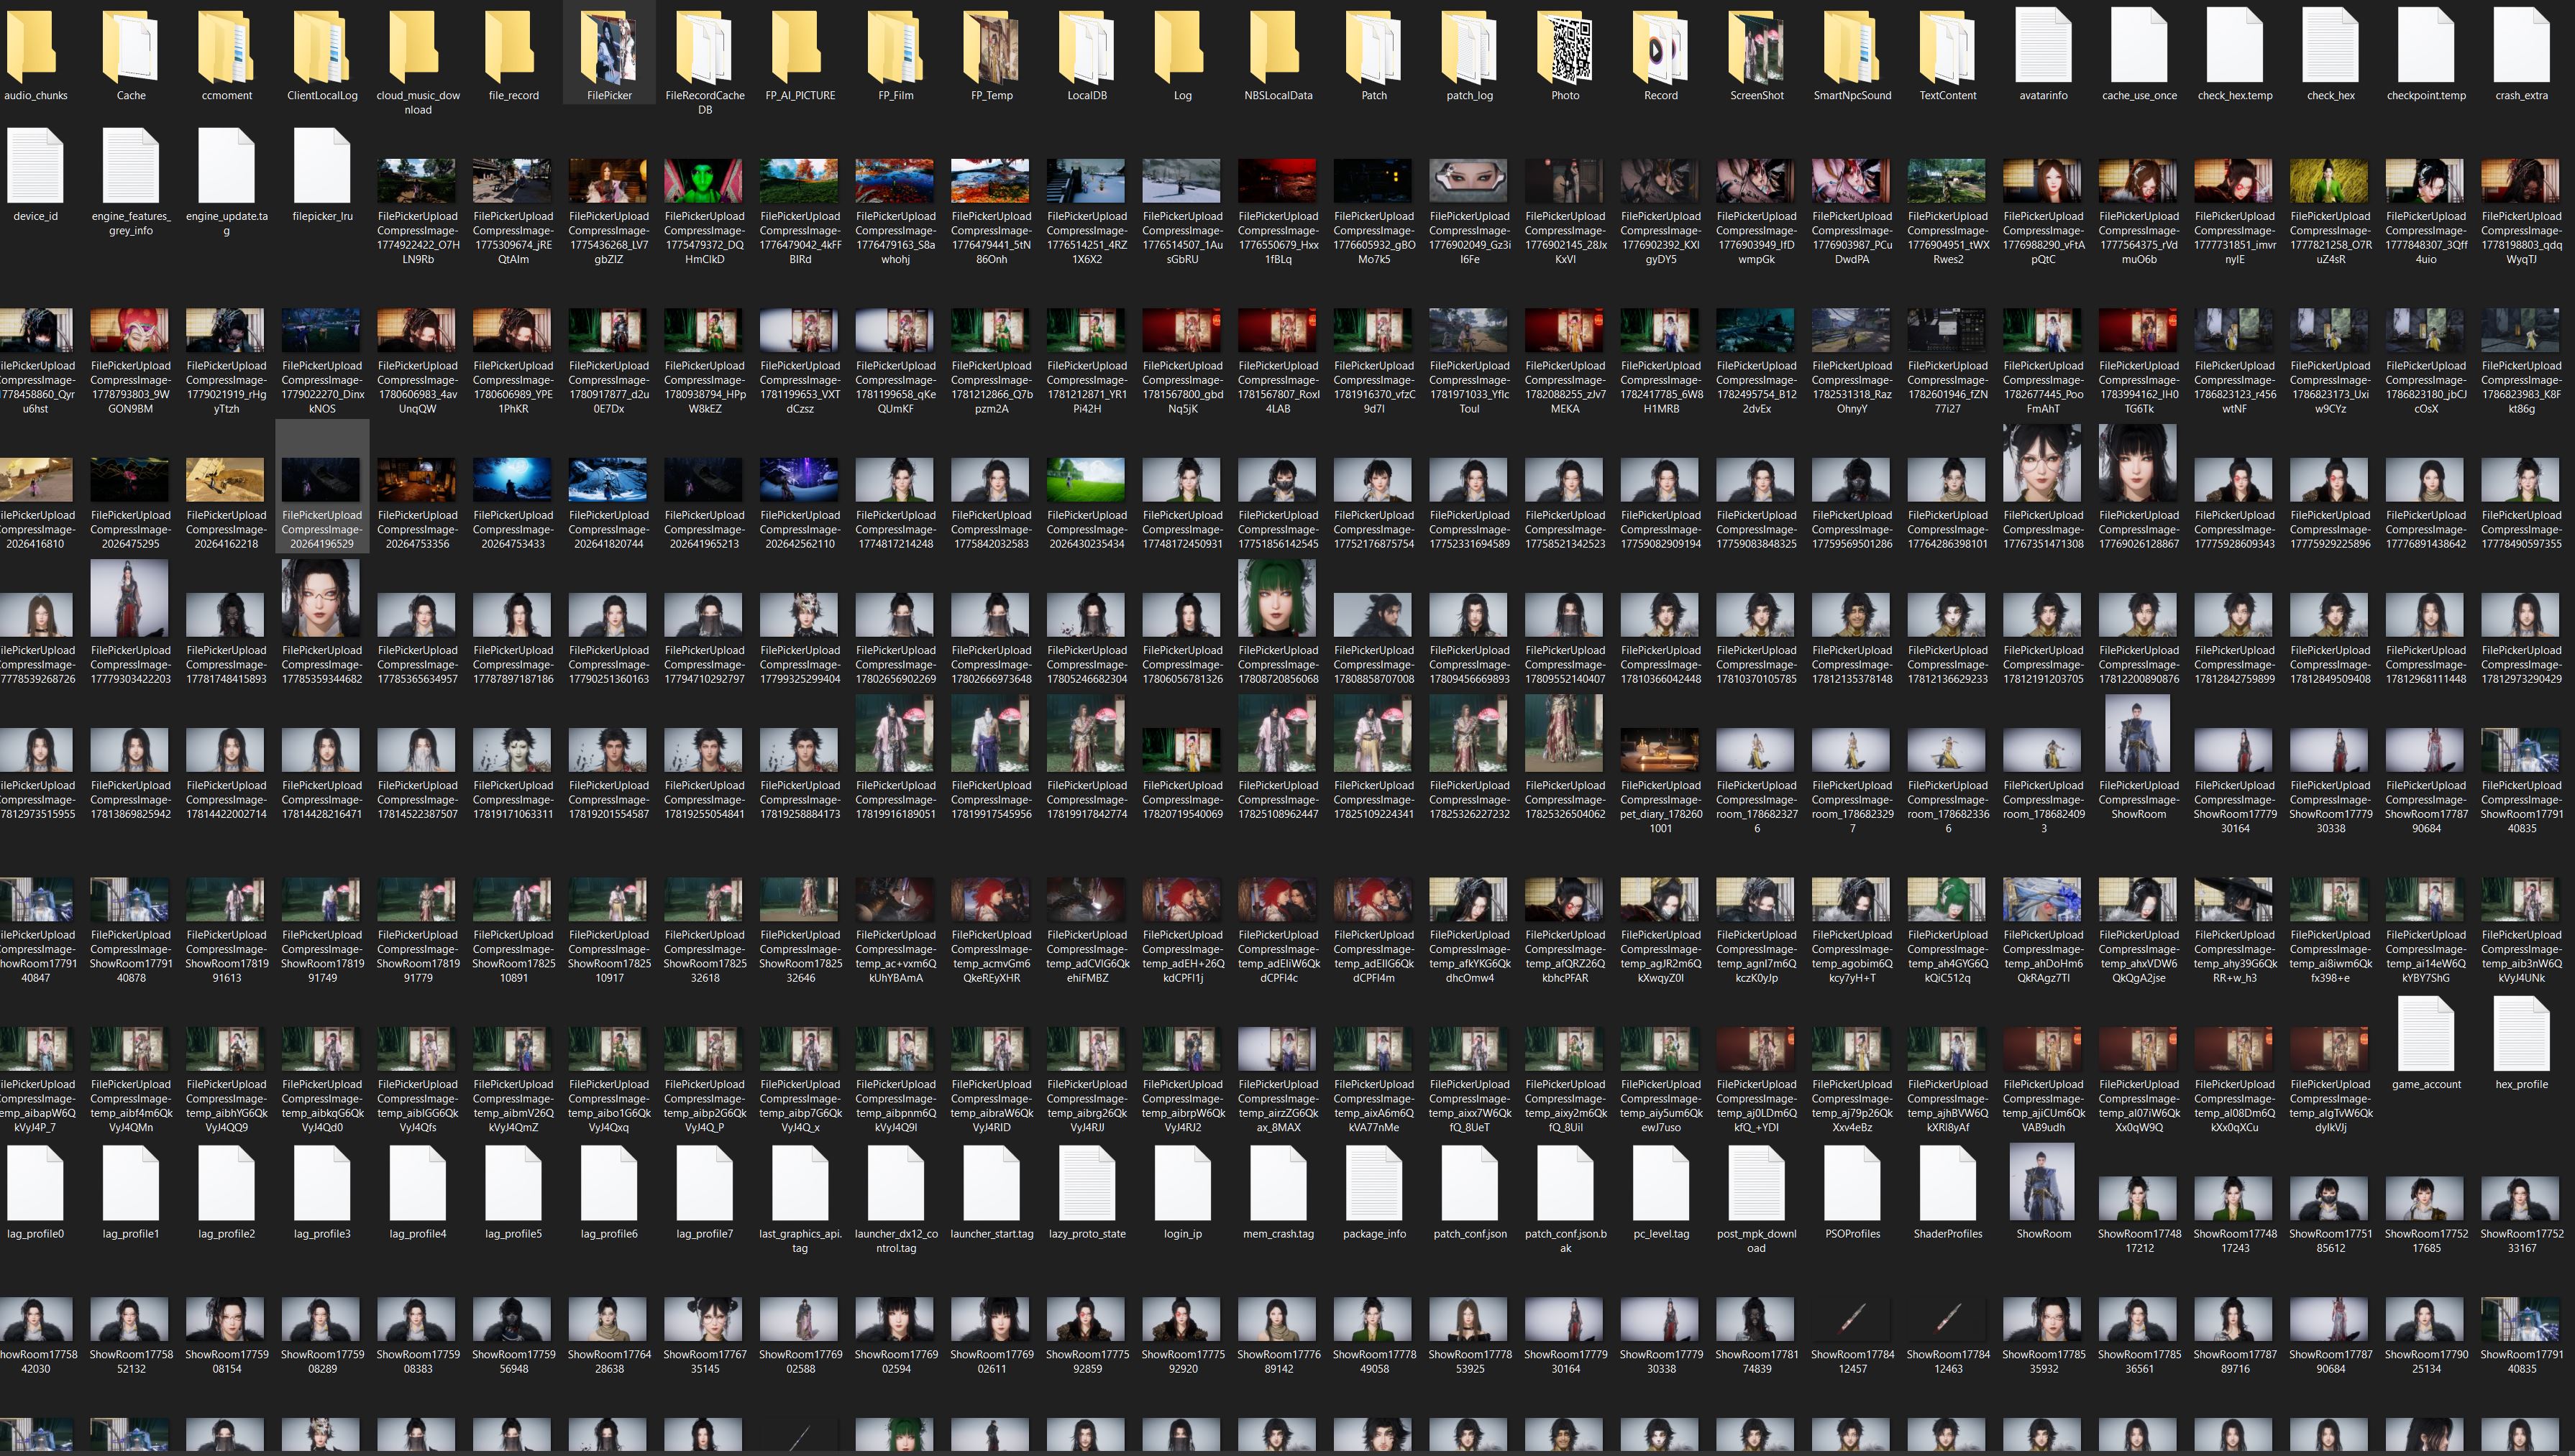Select the ShowRoom1774817212 image thumbnail
The width and height of the screenshot is (2575, 1456).
2139,1199
